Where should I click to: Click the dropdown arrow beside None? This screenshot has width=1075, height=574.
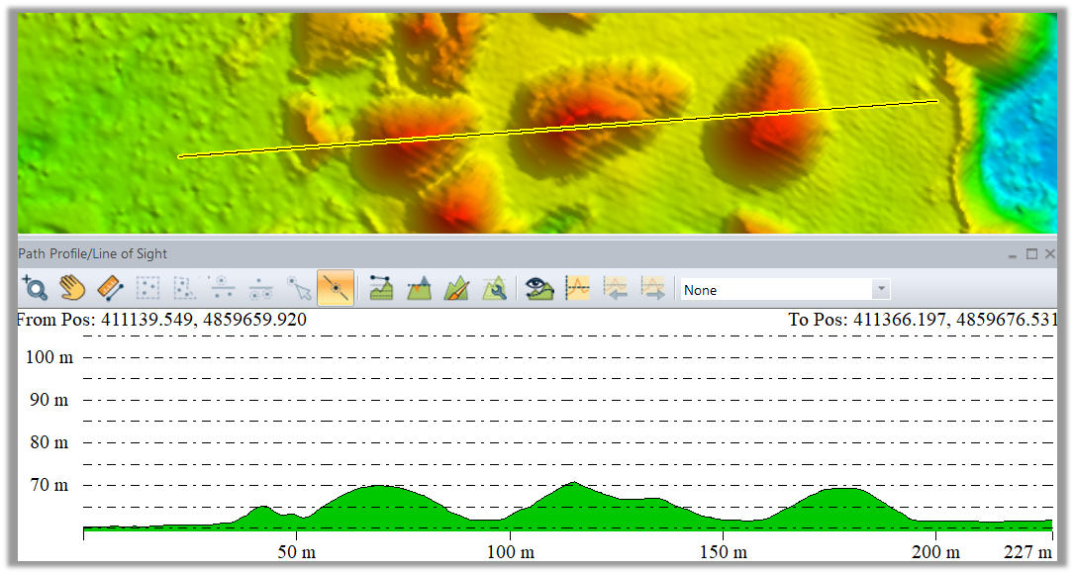pyautogui.click(x=881, y=289)
